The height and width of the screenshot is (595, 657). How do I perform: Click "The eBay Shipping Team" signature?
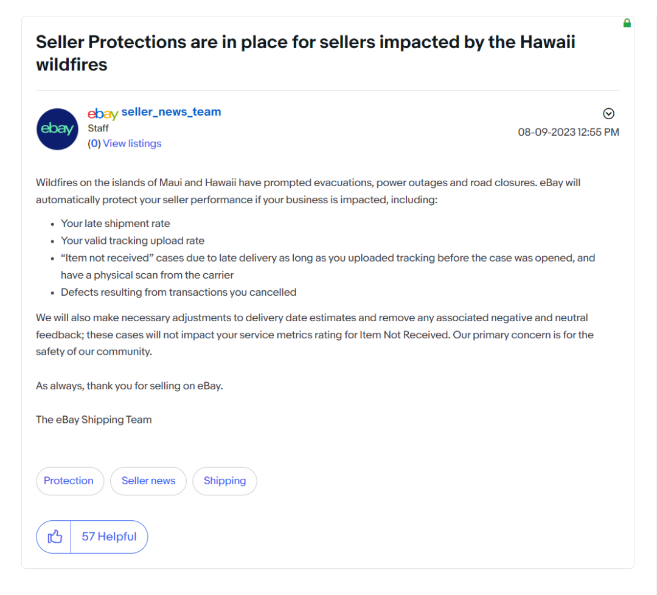pos(94,420)
